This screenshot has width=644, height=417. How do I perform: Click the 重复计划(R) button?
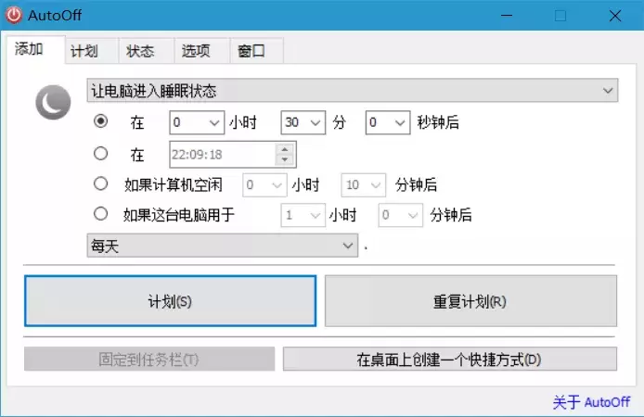[x=470, y=301]
